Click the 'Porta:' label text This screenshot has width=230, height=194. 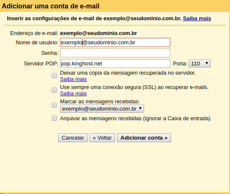coord(180,63)
